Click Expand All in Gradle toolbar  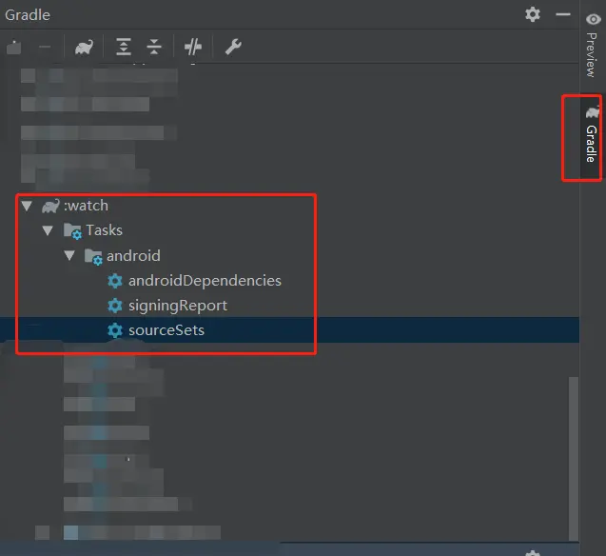[x=124, y=47]
